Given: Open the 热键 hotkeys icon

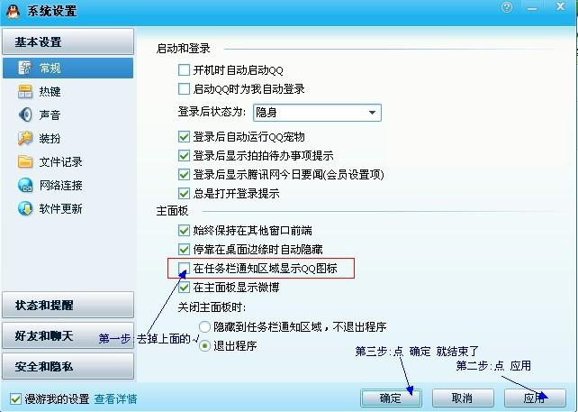Looking at the screenshot, I should tap(25, 92).
